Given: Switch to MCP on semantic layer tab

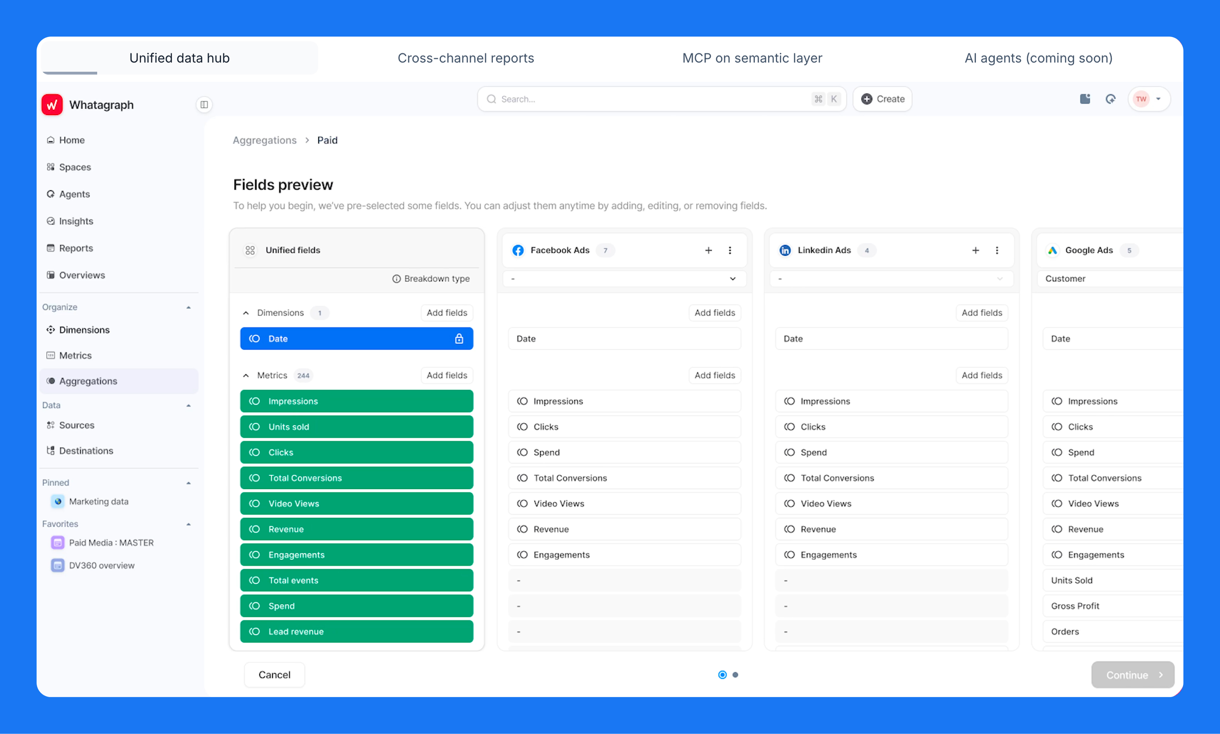Looking at the screenshot, I should [x=752, y=58].
